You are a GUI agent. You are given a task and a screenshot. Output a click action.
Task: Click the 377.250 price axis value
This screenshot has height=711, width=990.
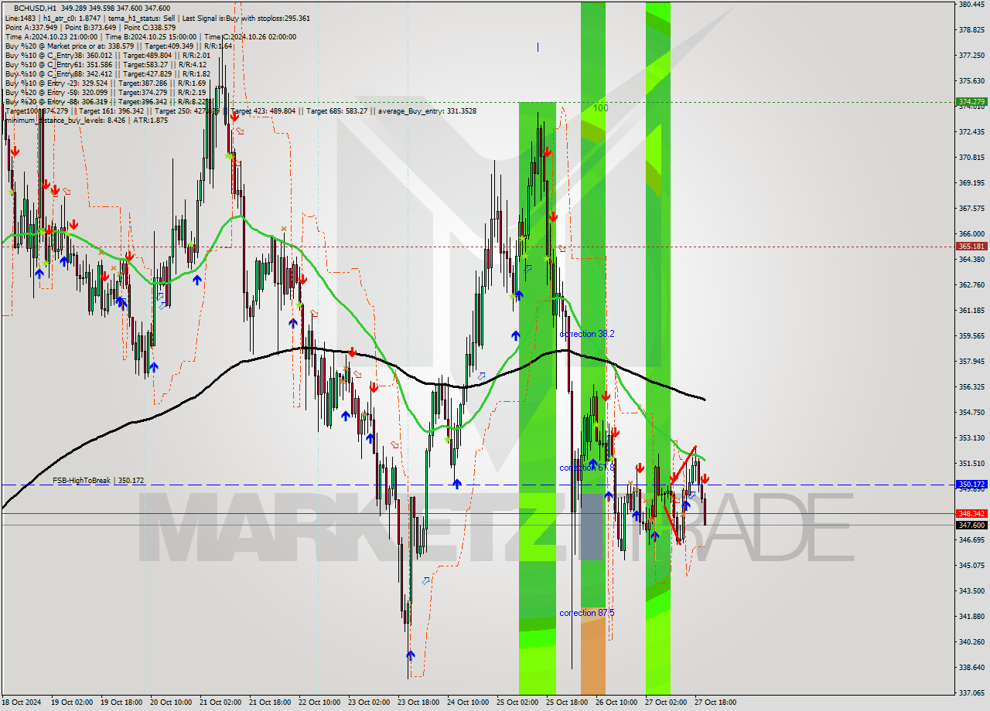(x=971, y=56)
